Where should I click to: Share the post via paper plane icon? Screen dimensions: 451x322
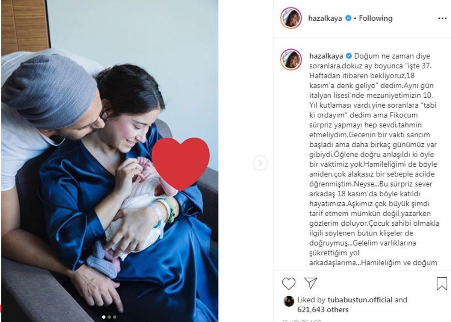point(310,284)
